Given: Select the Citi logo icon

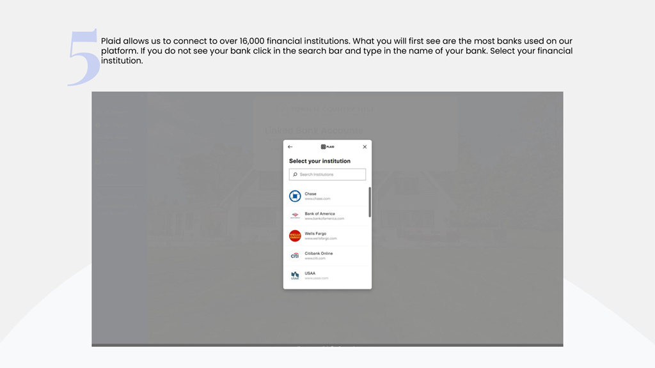Looking at the screenshot, I should [x=295, y=256].
